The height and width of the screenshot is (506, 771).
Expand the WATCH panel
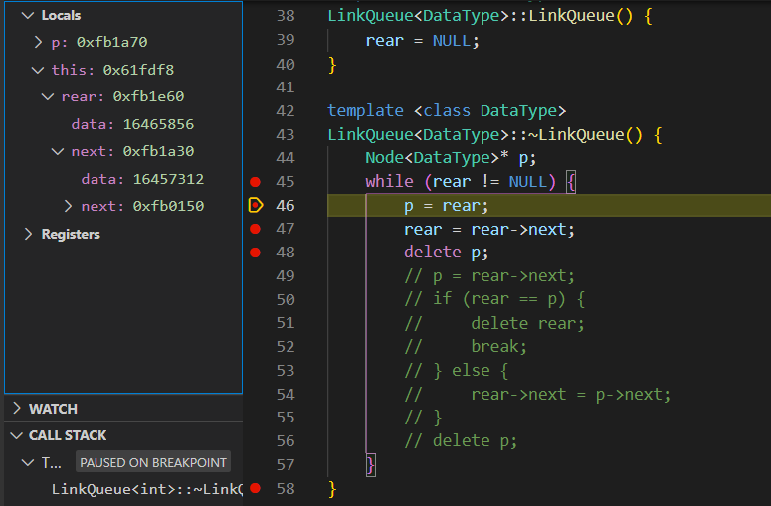pyautogui.click(x=17, y=409)
